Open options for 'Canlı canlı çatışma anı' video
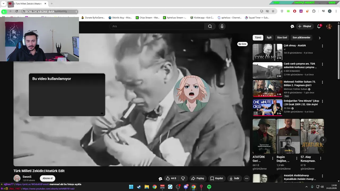 point(322,64)
